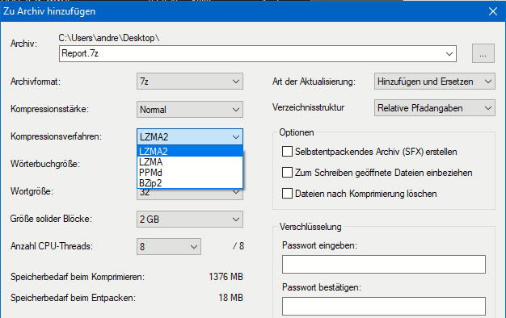
Task: Open Art der Aktualisierung dropdown
Action: [x=434, y=82]
